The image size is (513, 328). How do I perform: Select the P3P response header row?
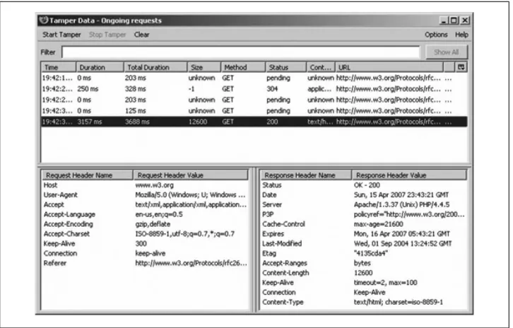click(x=363, y=214)
